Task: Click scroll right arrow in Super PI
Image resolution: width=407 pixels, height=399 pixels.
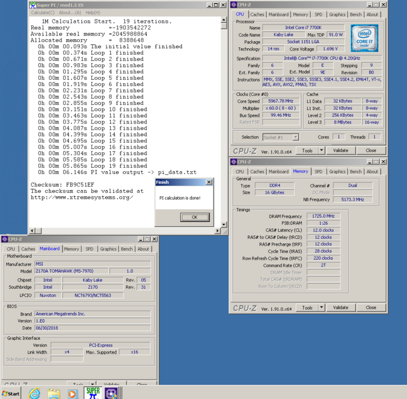Action: [217, 231]
